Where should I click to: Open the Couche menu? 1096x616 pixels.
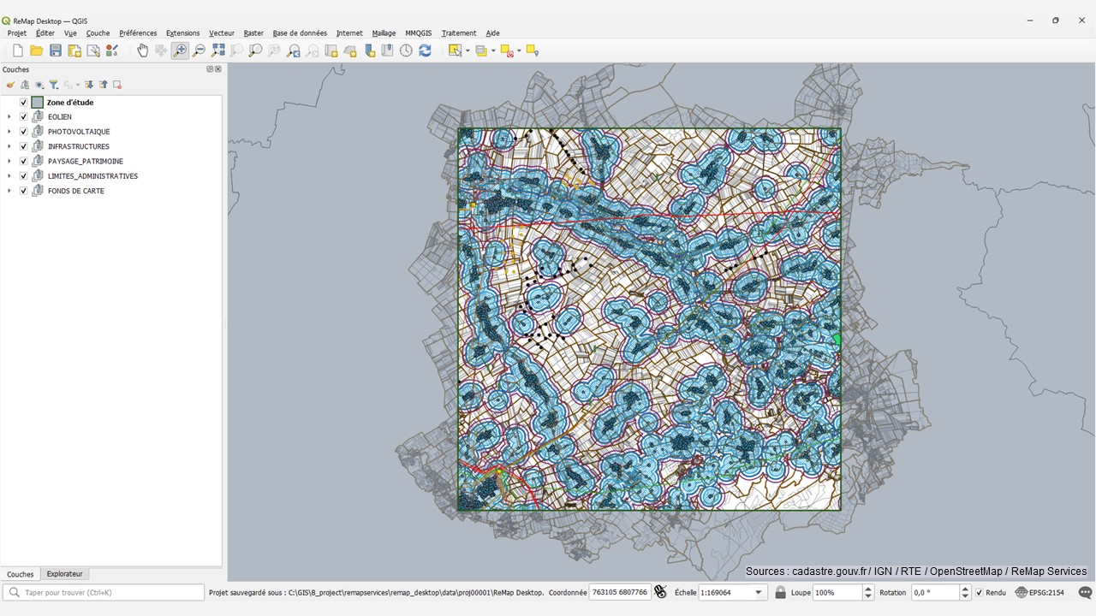click(x=98, y=33)
